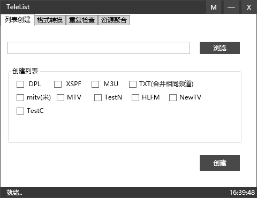Open the 重复检查 tab

click(82, 20)
